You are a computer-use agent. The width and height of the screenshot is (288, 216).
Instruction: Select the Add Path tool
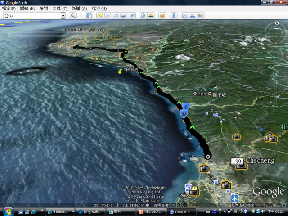coord(116,16)
